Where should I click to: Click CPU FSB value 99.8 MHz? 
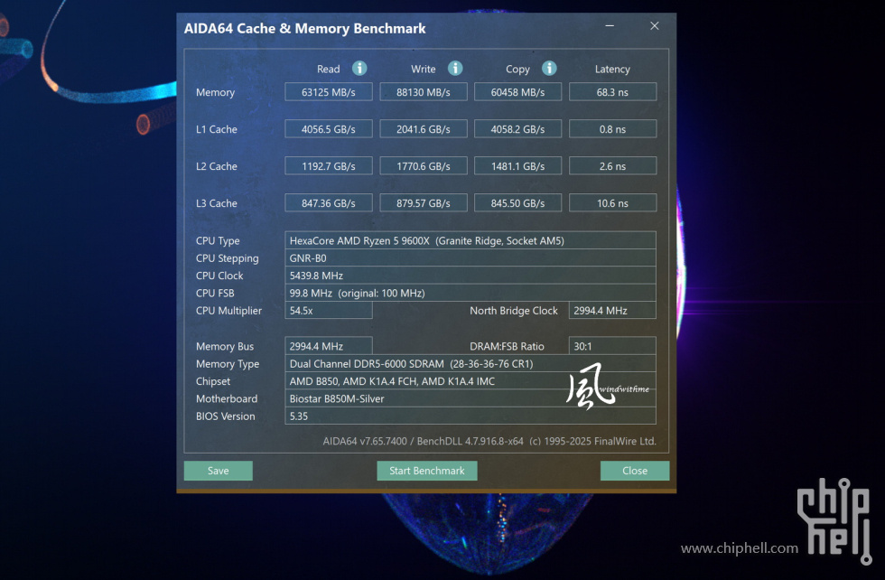tap(470, 293)
